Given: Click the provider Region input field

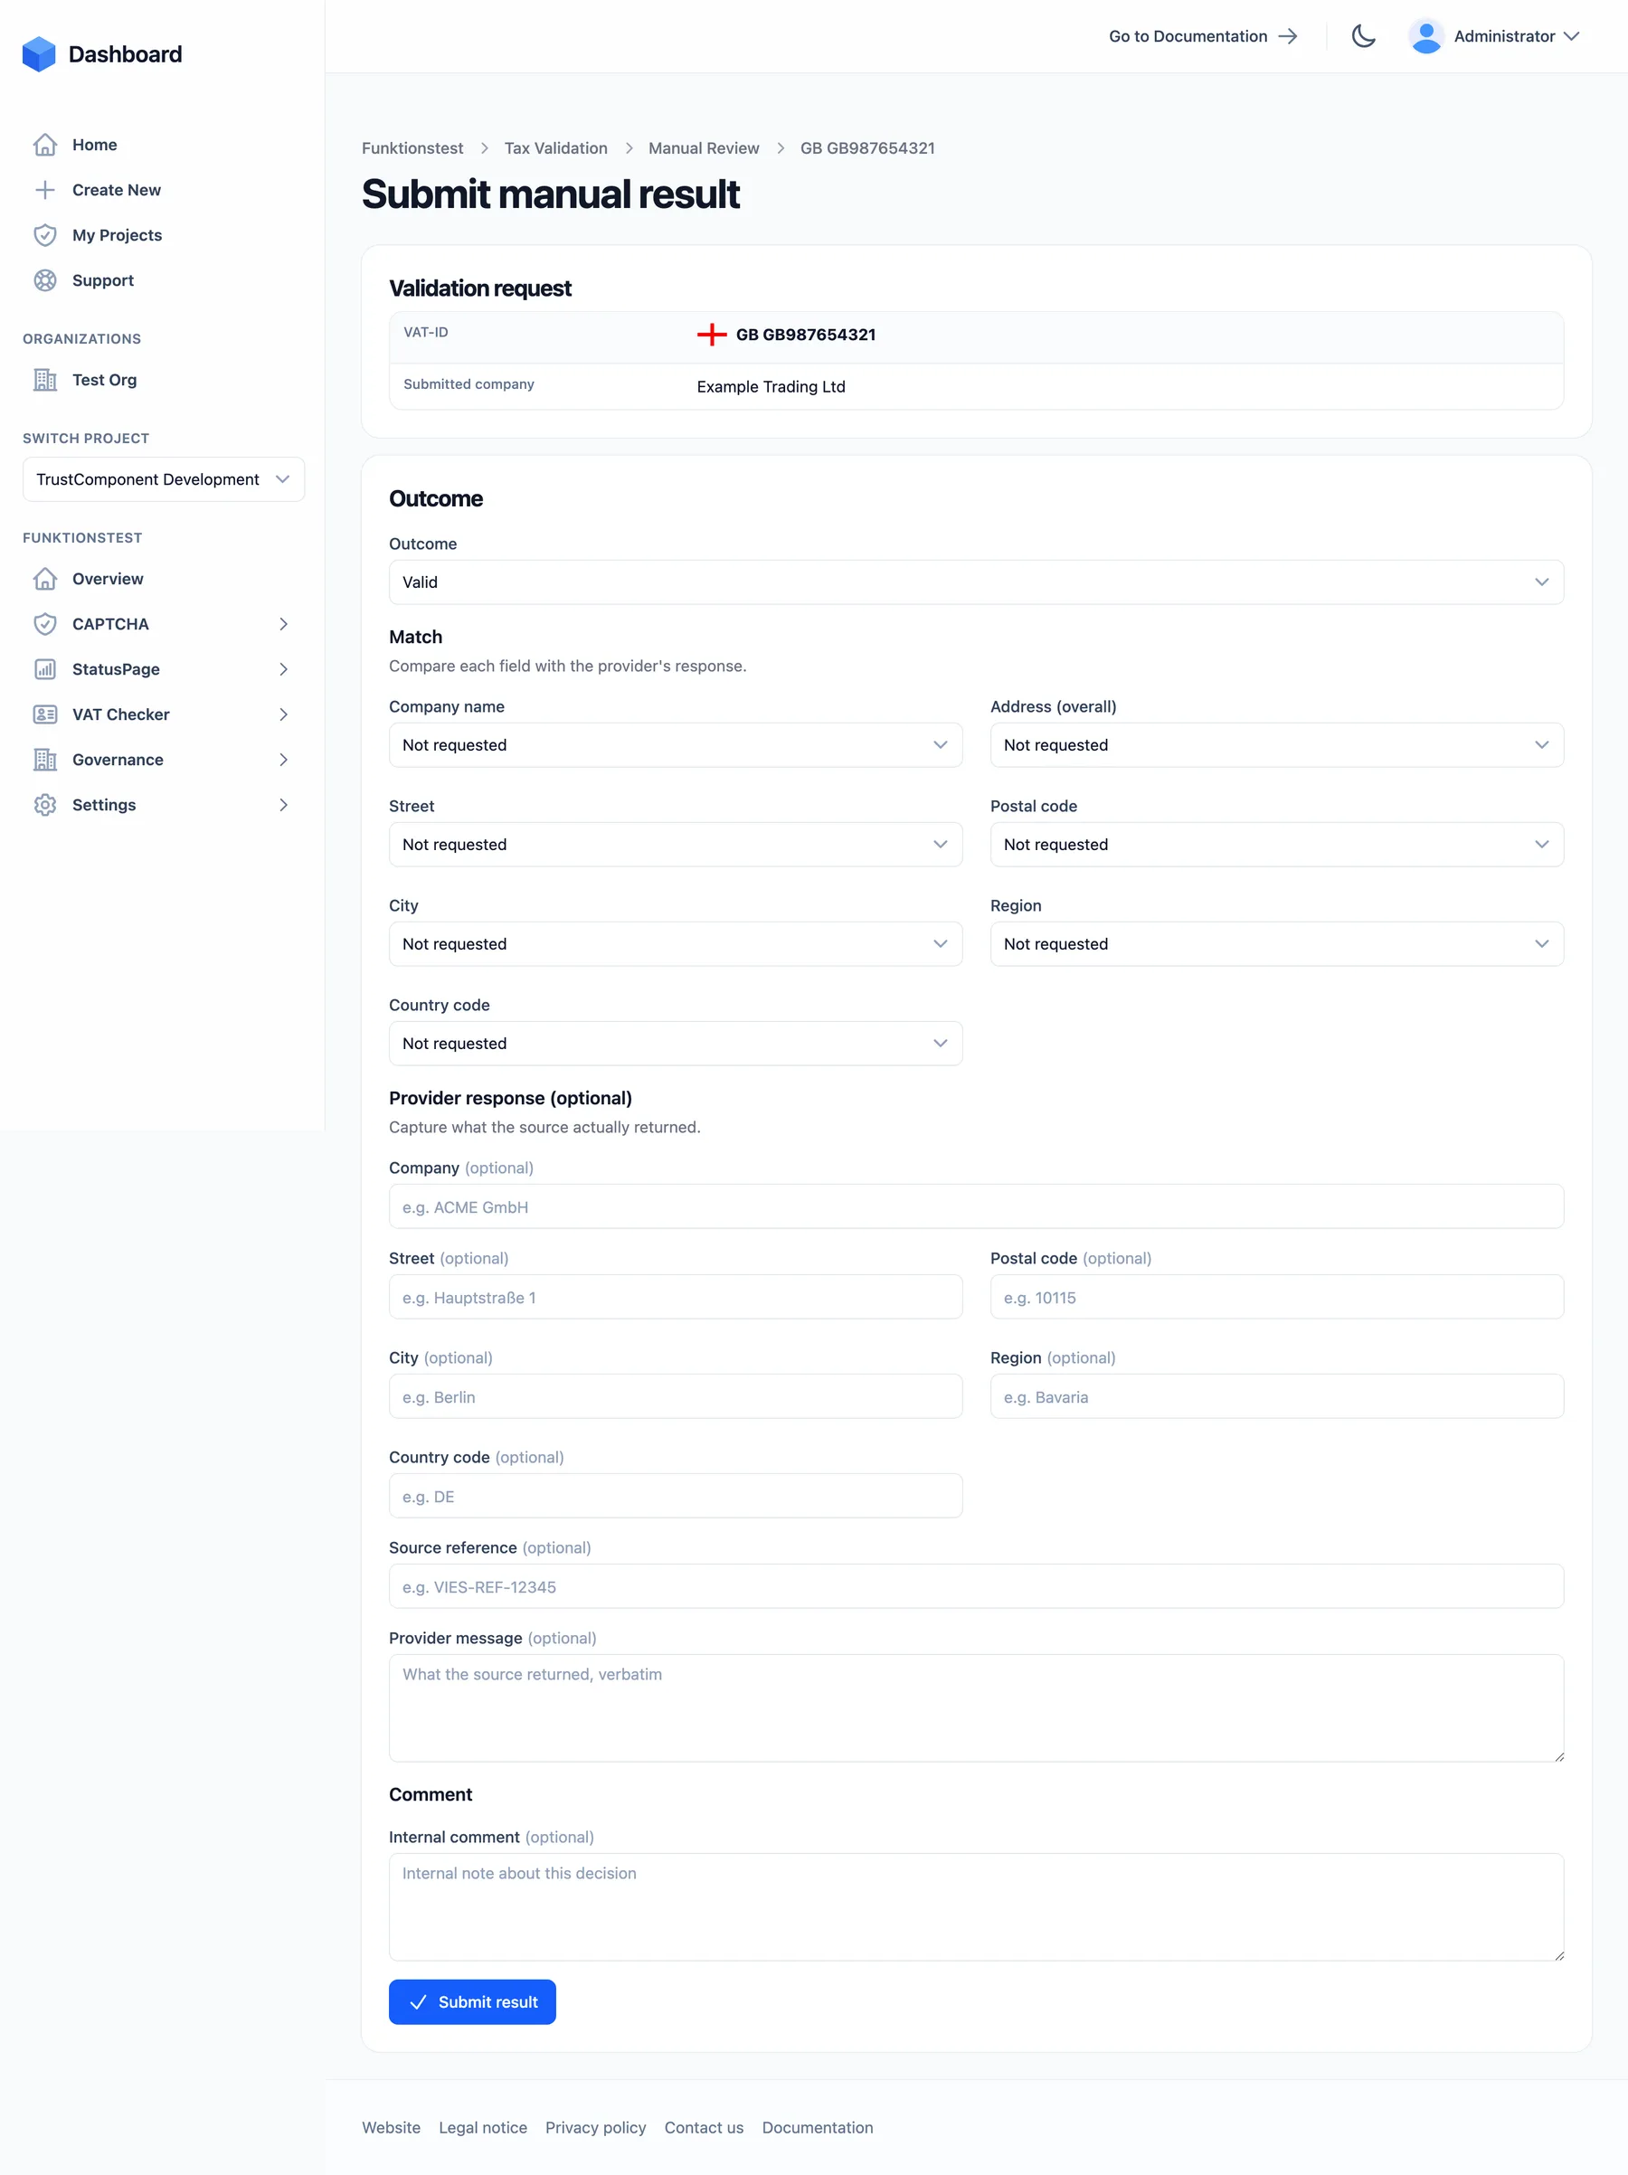Looking at the screenshot, I should 1277,1396.
